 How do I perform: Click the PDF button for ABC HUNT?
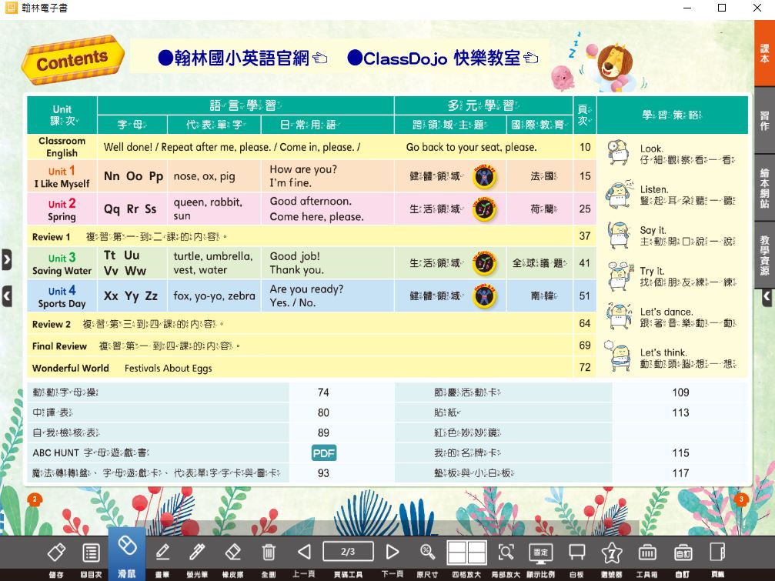pos(324,453)
